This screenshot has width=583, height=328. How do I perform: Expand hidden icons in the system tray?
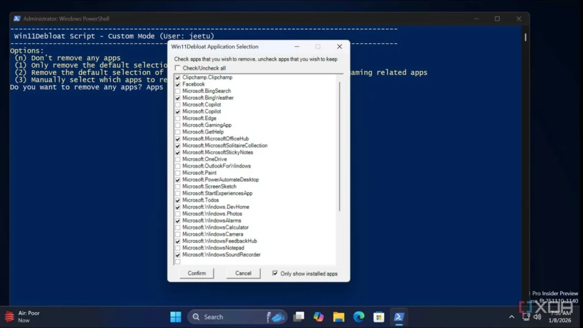[511, 317]
